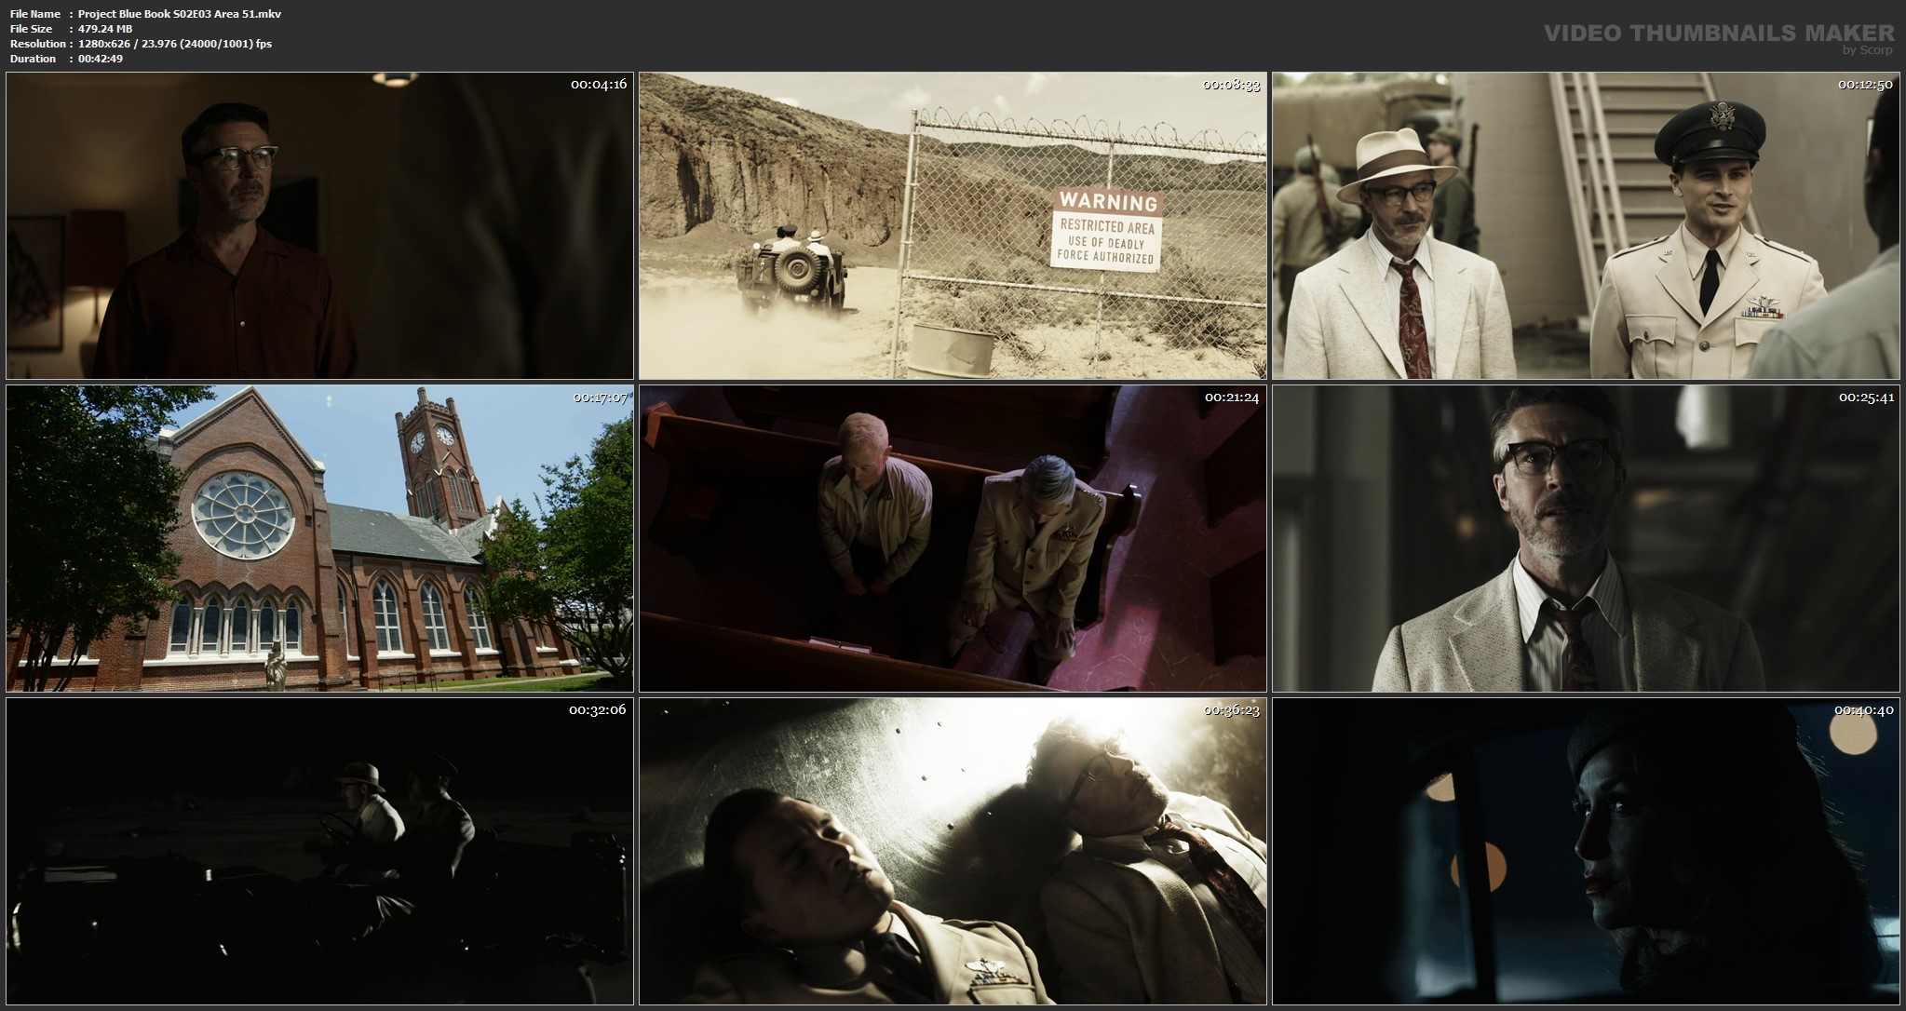Select the thumbnail timestamped 00:36:23
The width and height of the screenshot is (1906, 1011).
click(953, 852)
